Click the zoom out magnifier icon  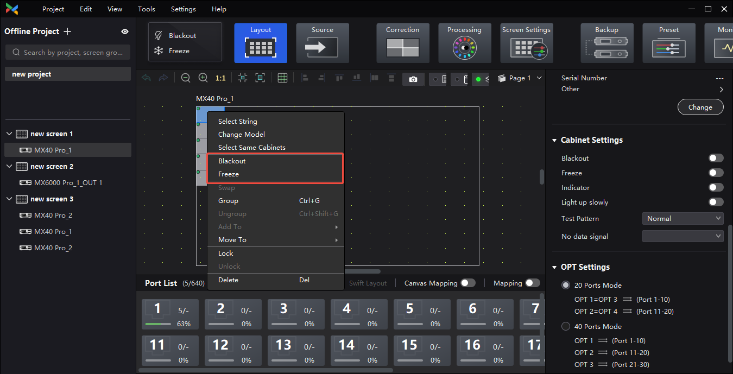tap(186, 78)
